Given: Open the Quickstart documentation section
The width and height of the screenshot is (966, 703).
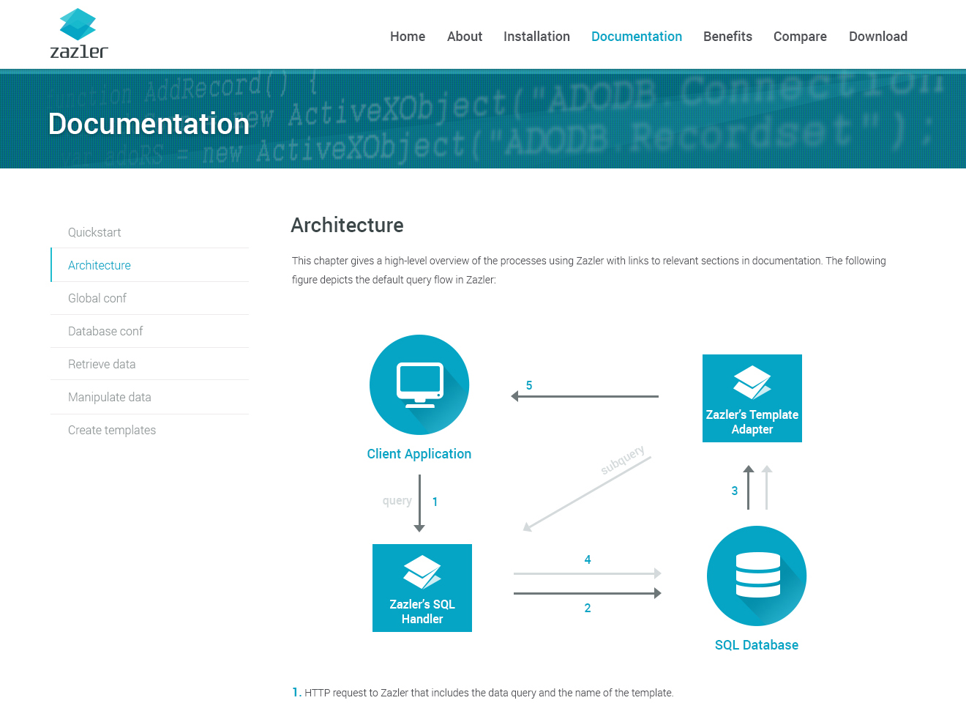Looking at the screenshot, I should pyautogui.click(x=94, y=232).
